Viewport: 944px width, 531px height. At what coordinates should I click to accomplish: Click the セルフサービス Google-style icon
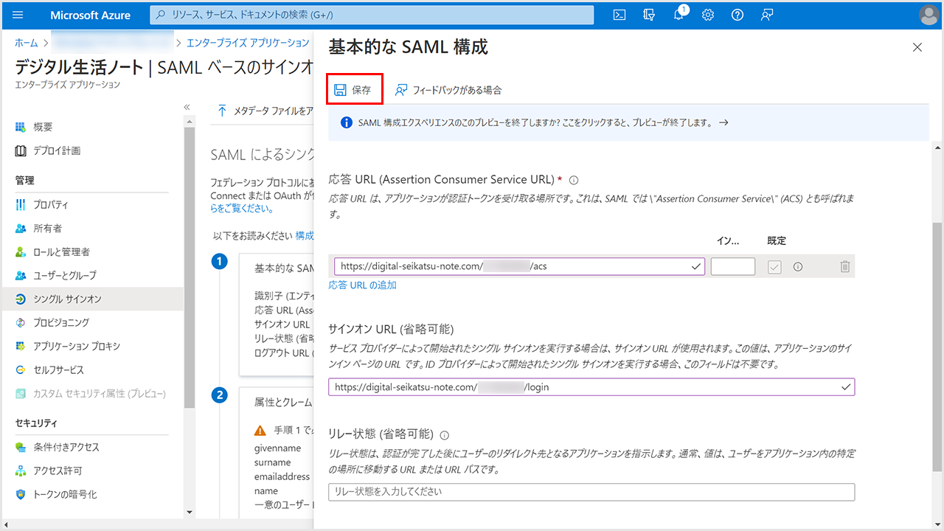tap(21, 369)
